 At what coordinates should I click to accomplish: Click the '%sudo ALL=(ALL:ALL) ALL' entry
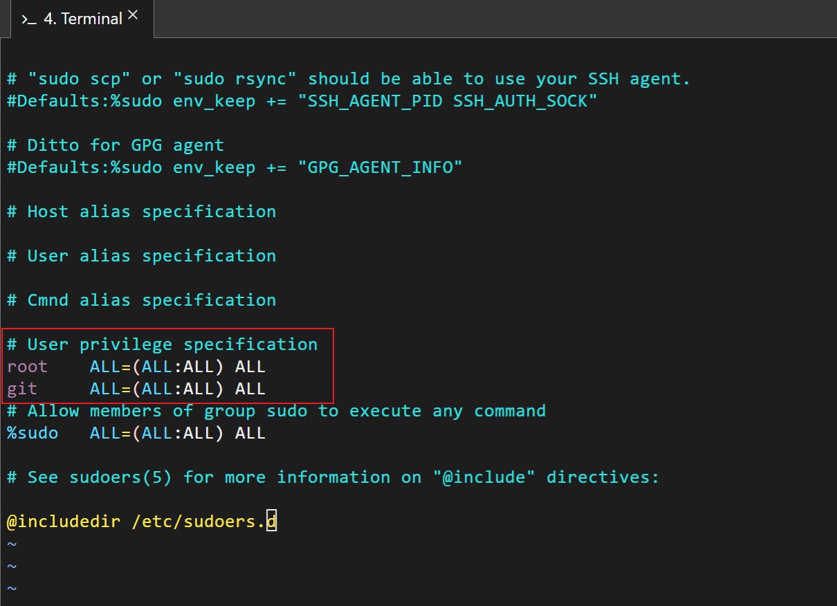pos(136,432)
